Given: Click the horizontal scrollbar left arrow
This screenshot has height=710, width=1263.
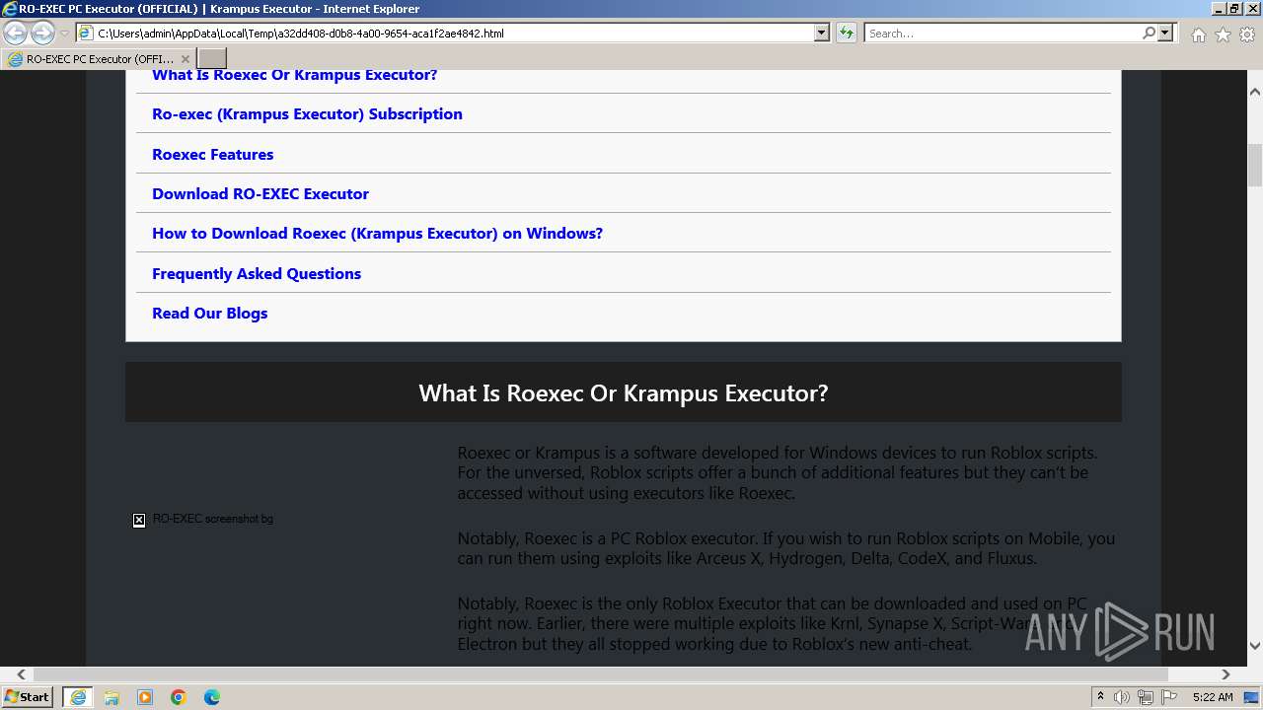Looking at the screenshot, I should click(x=21, y=674).
